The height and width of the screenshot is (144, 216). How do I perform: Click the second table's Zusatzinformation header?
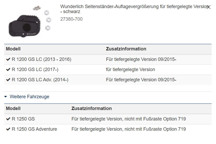[92, 108]
